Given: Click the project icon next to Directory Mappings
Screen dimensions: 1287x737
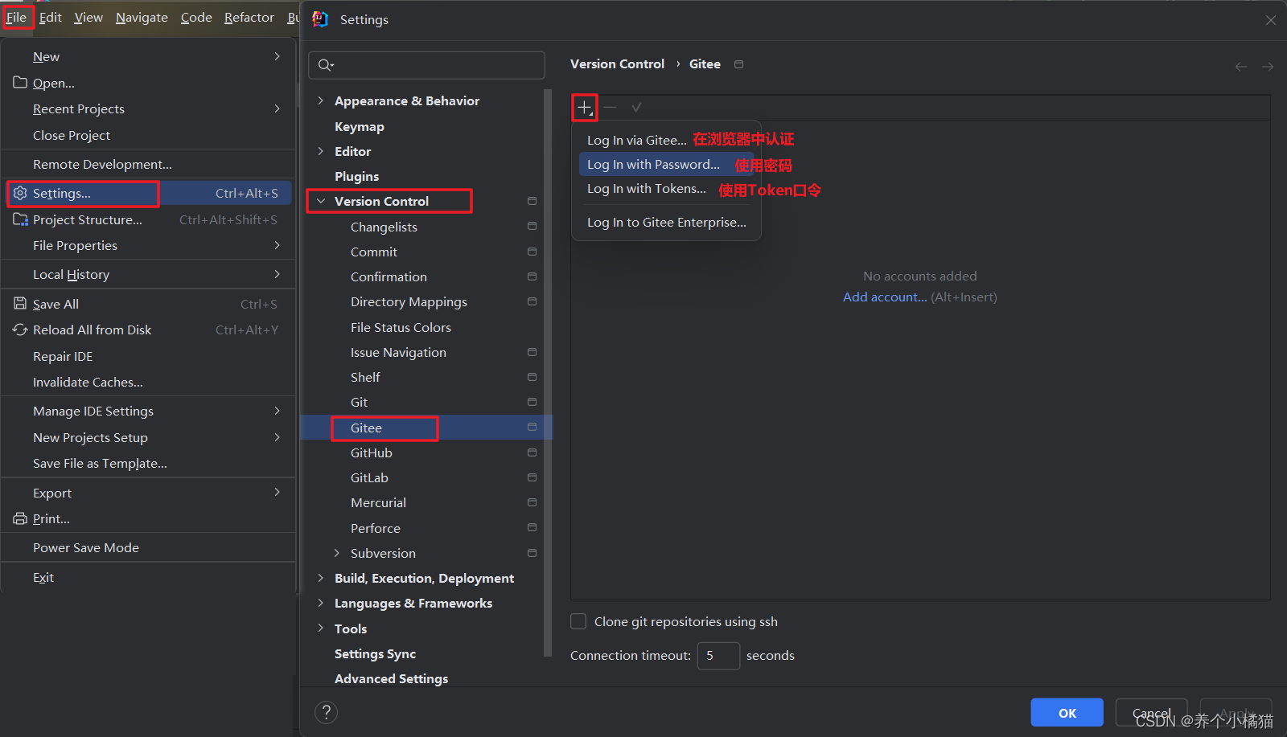Looking at the screenshot, I should (532, 301).
